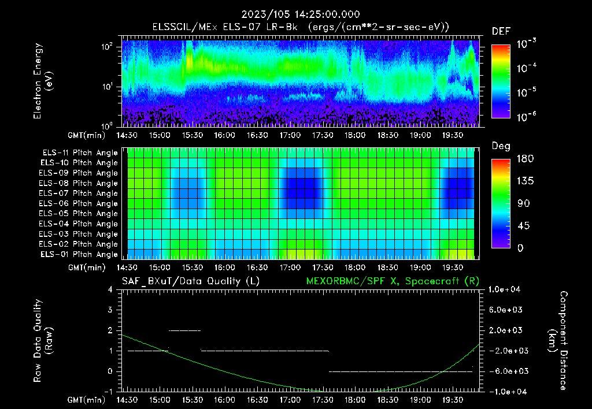The height and width of the screenshot is (409, 592).
Task: Click the 10^-3 tick on DEF color bar
Action: [x=526, y=44]
